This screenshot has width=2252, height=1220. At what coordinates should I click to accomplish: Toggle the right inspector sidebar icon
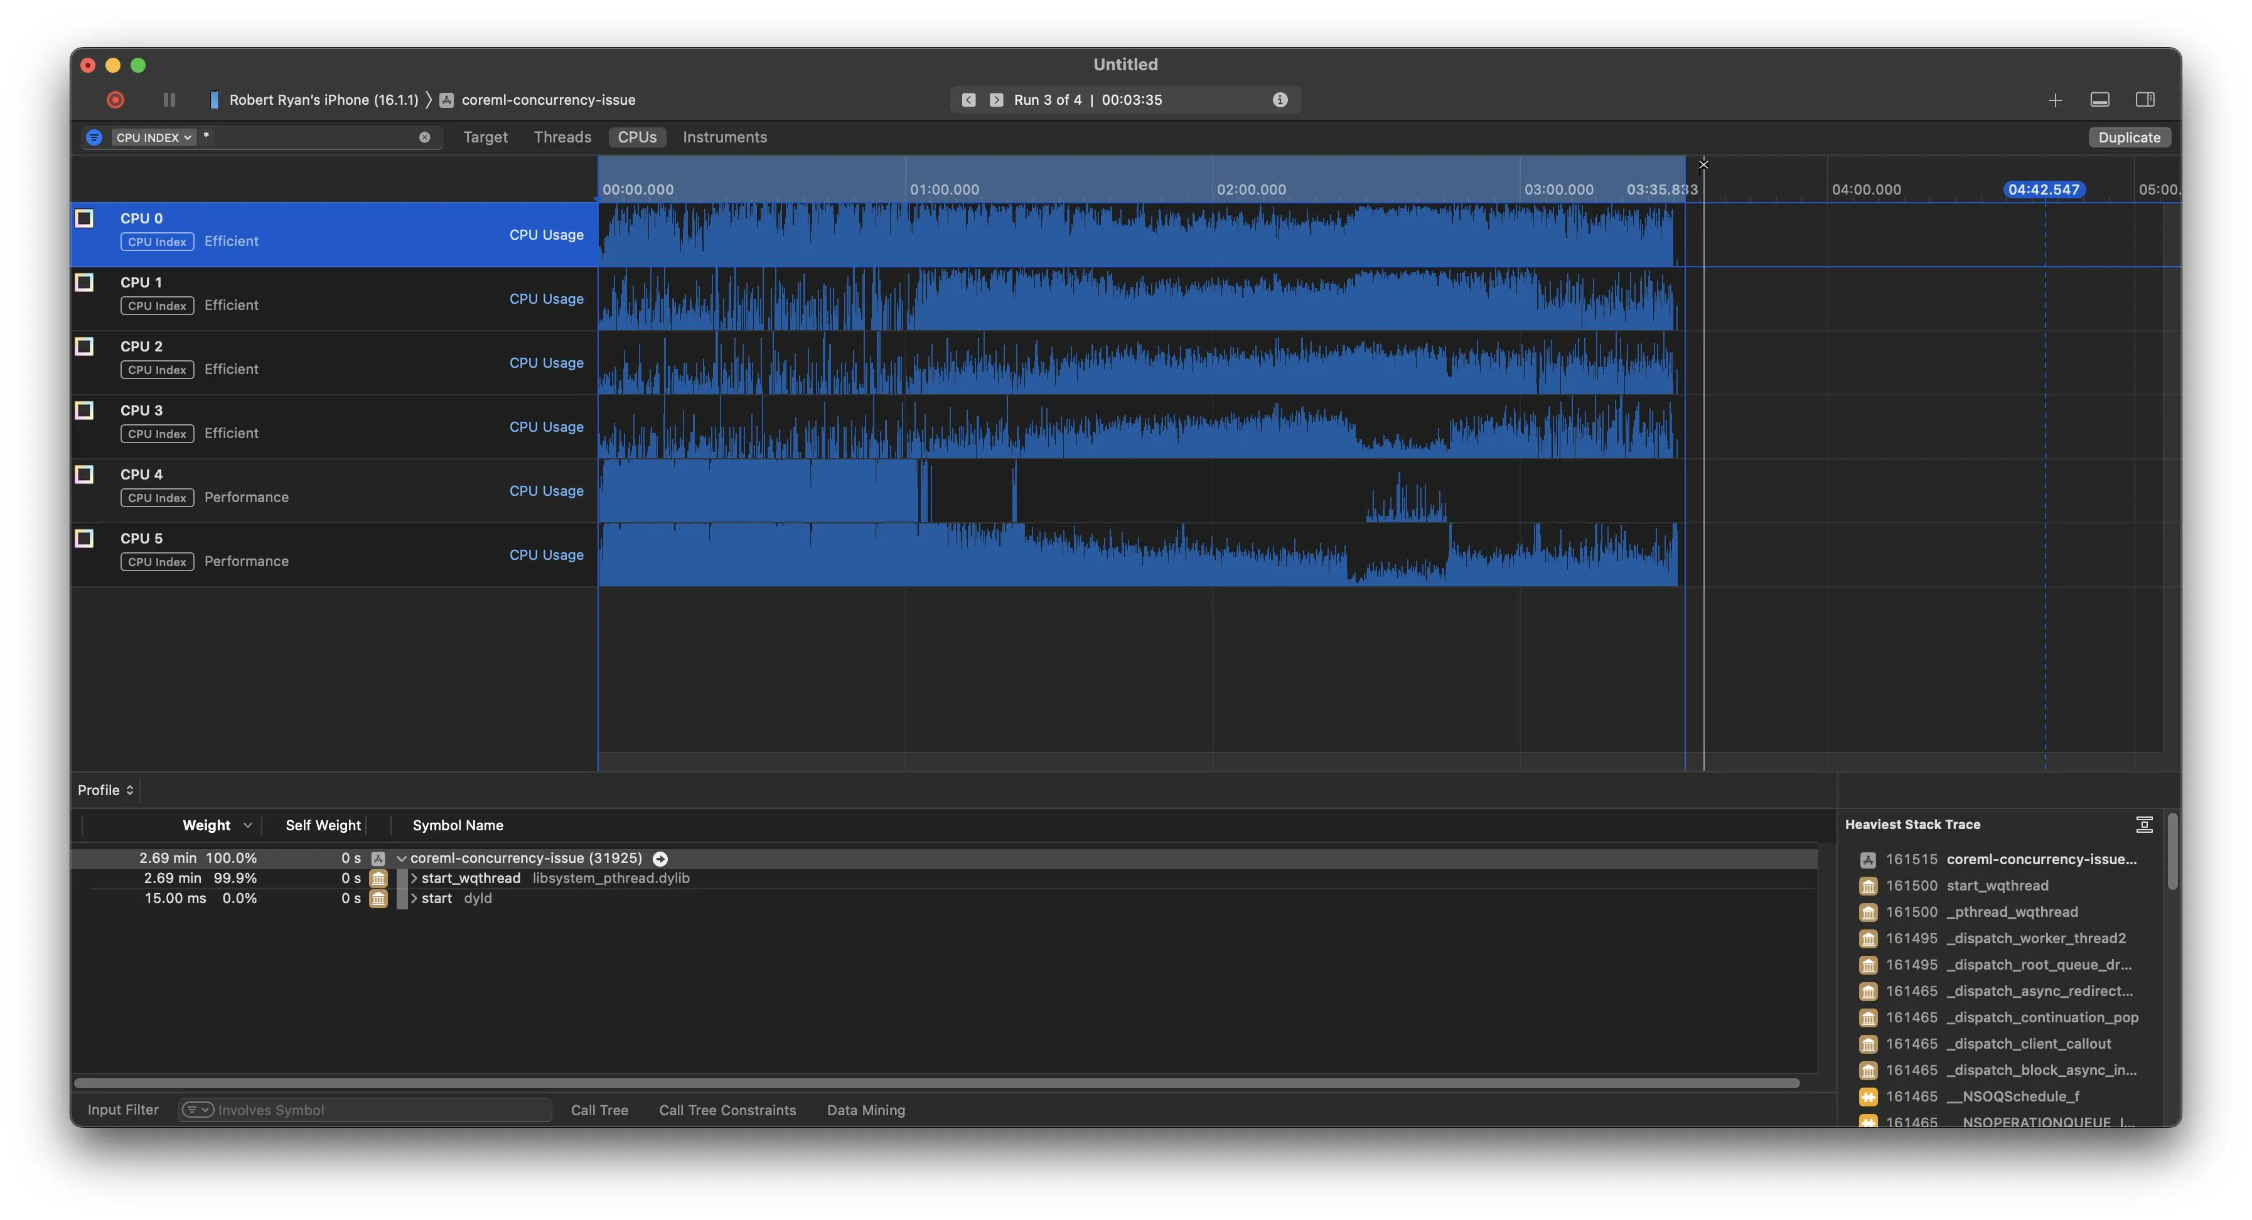pyautogui.click(x=2145, y=100)
